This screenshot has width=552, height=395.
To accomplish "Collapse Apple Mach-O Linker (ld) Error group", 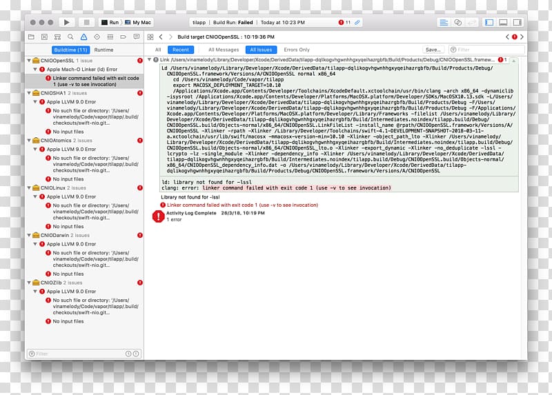I will tap(35, 70).
